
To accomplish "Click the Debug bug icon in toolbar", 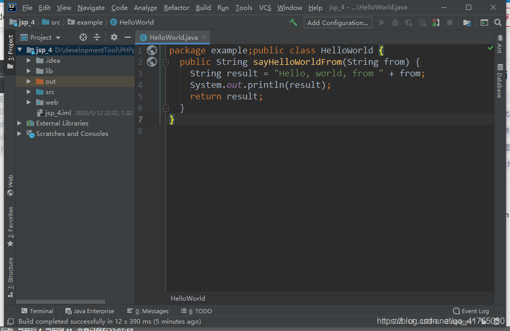I will tap(395, 22).
